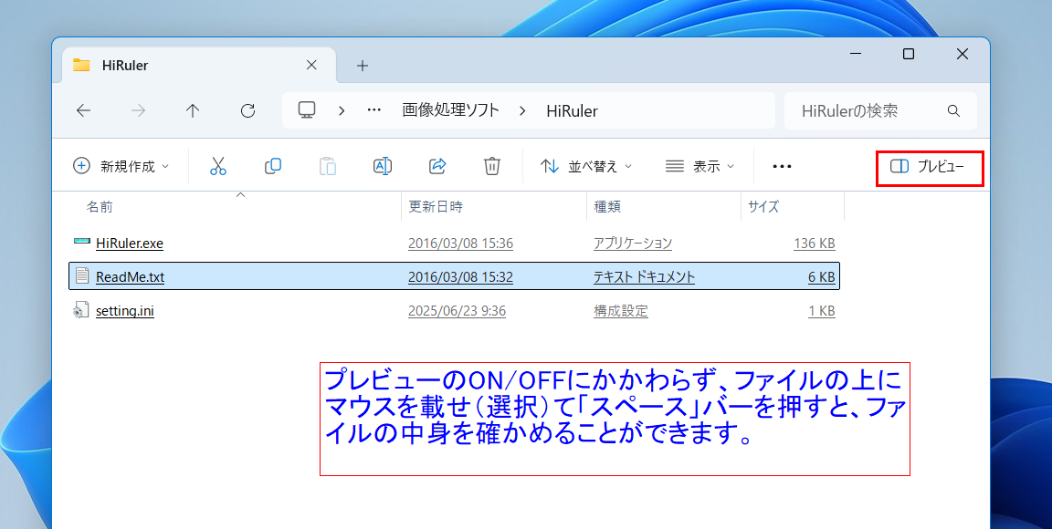Minimize the HiRuler Explorer window
Image resolution: width=1052 pixels, height=529 pixels.
click(x=855, y=55)
